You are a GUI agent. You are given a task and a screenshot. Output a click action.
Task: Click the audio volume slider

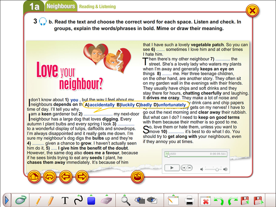pos(214,169)
